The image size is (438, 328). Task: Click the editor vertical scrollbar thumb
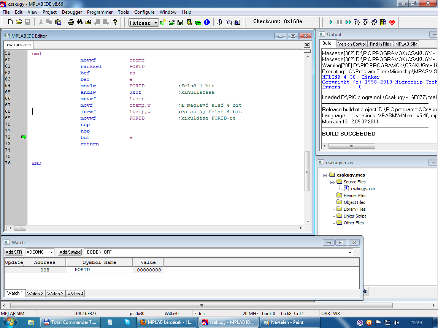[307, 171]
